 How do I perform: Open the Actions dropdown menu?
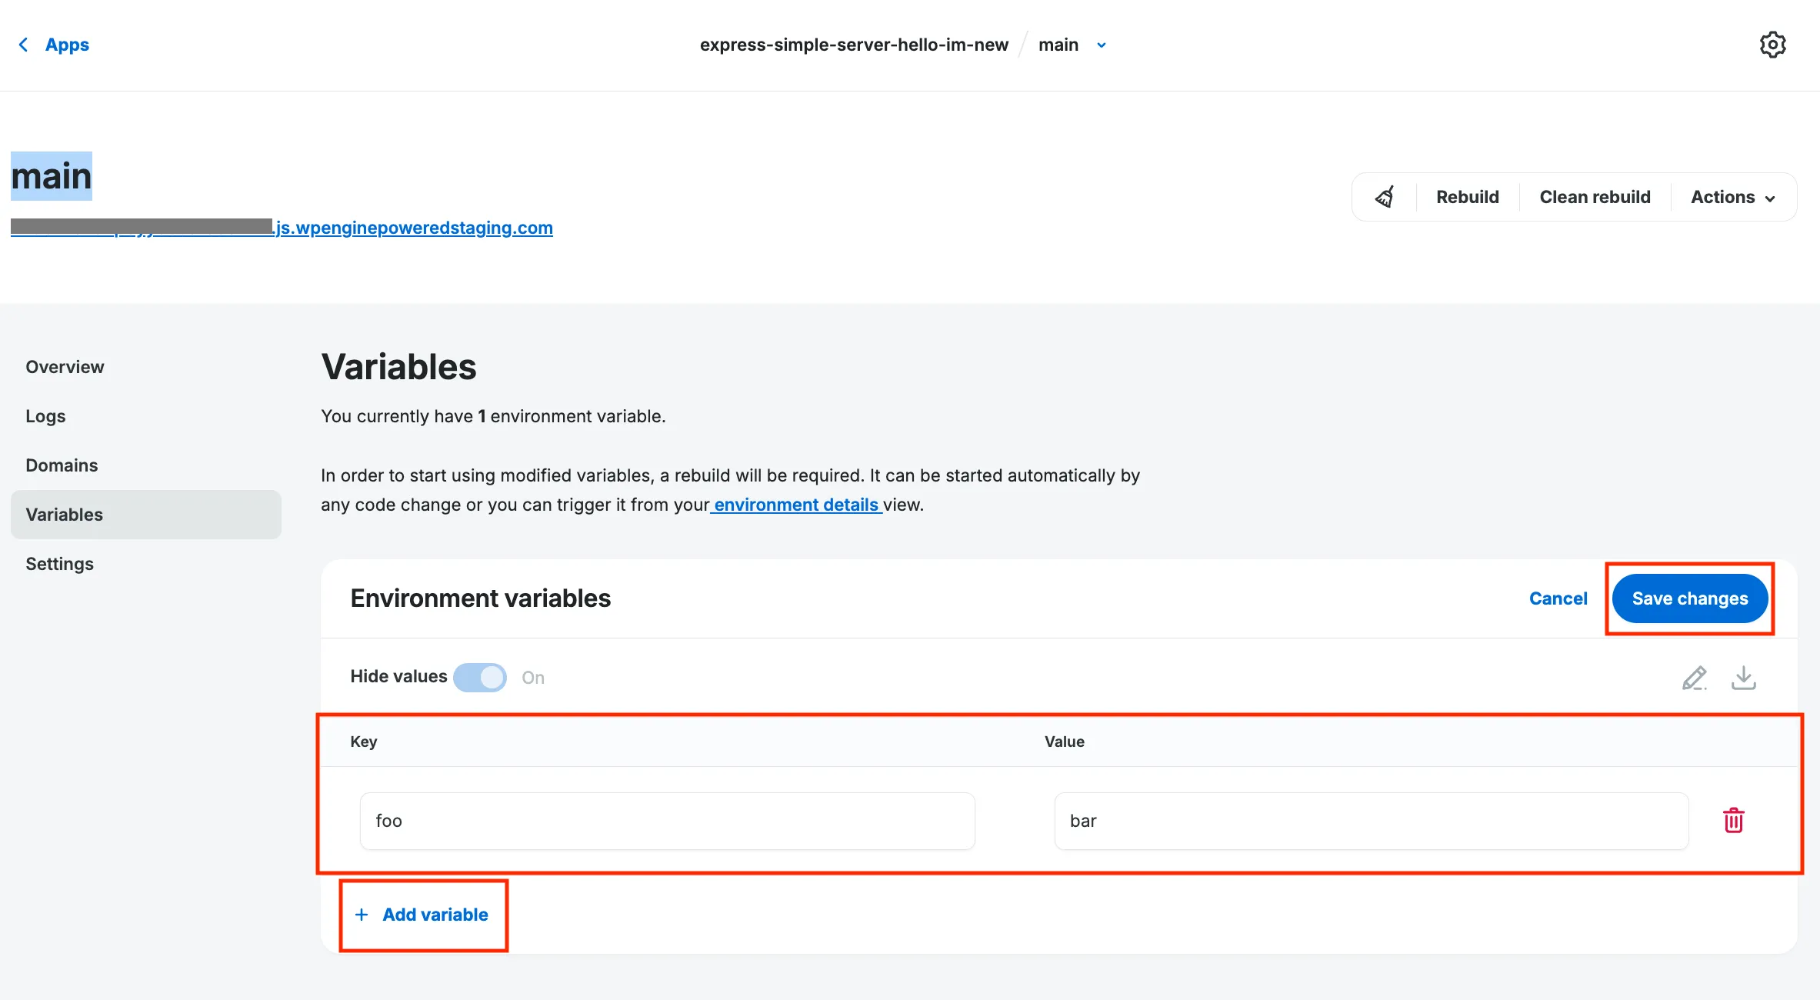pos(1732,197)
